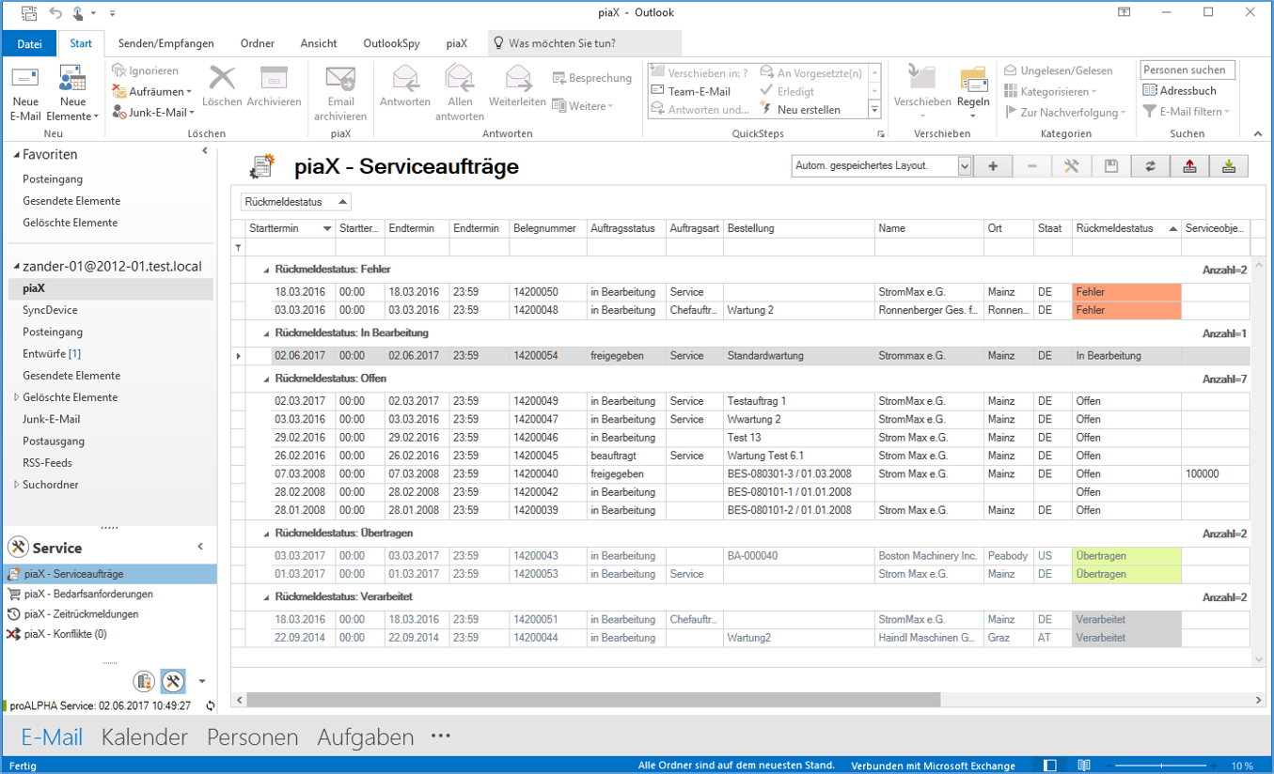Open piaX - Zeitrückmeldungen

tap(81, 614)
